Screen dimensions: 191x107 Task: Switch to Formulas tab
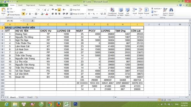tap(42, 5)
